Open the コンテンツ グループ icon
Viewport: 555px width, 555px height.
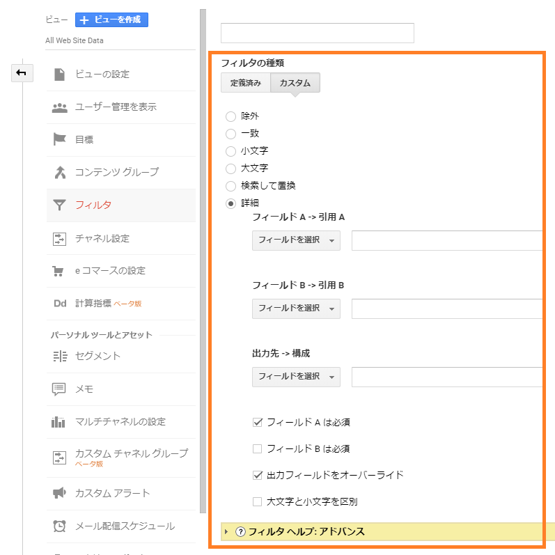coord(59,172)
